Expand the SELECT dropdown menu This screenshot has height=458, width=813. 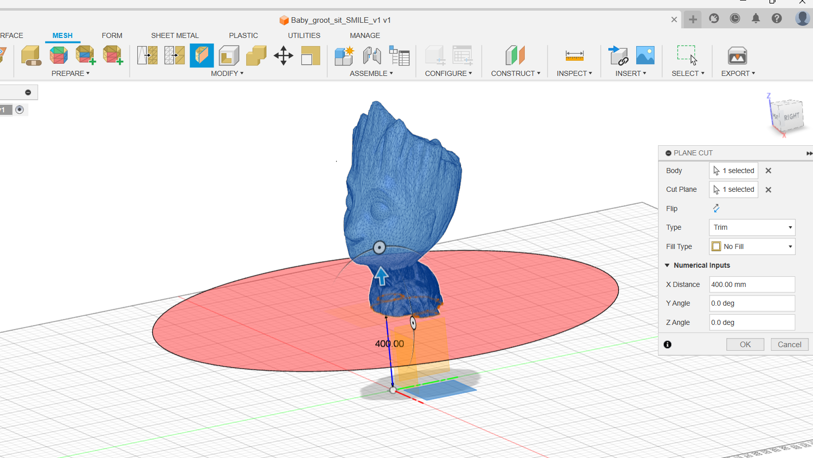pos(688,73)
